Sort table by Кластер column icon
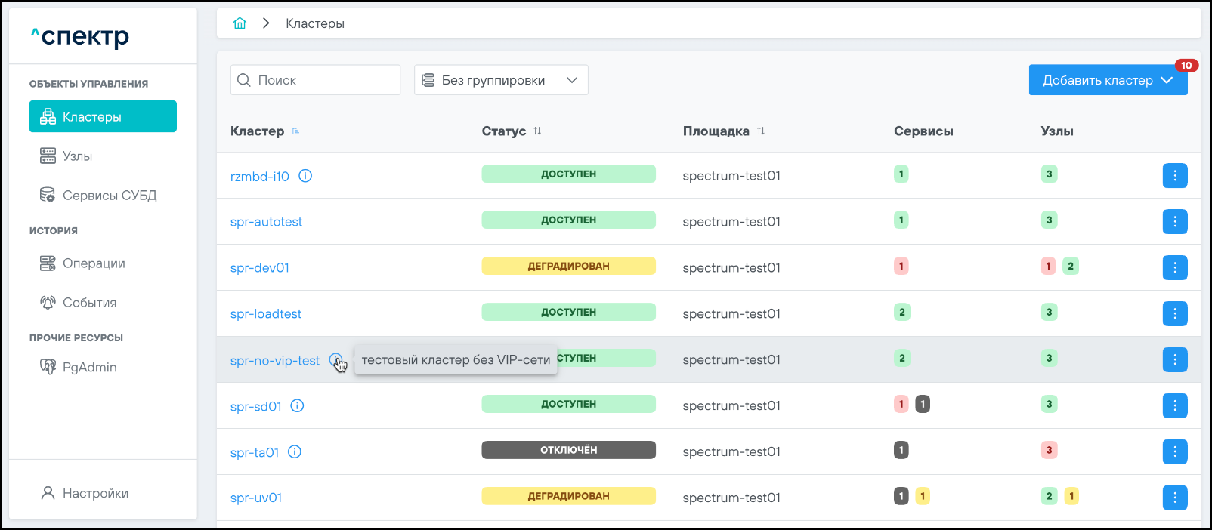1212x530 pixels. [295, 131]
